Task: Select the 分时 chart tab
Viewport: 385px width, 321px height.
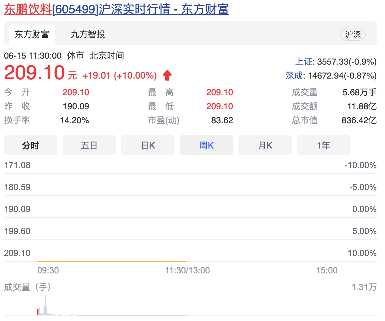Action: [x=31, y=145]
